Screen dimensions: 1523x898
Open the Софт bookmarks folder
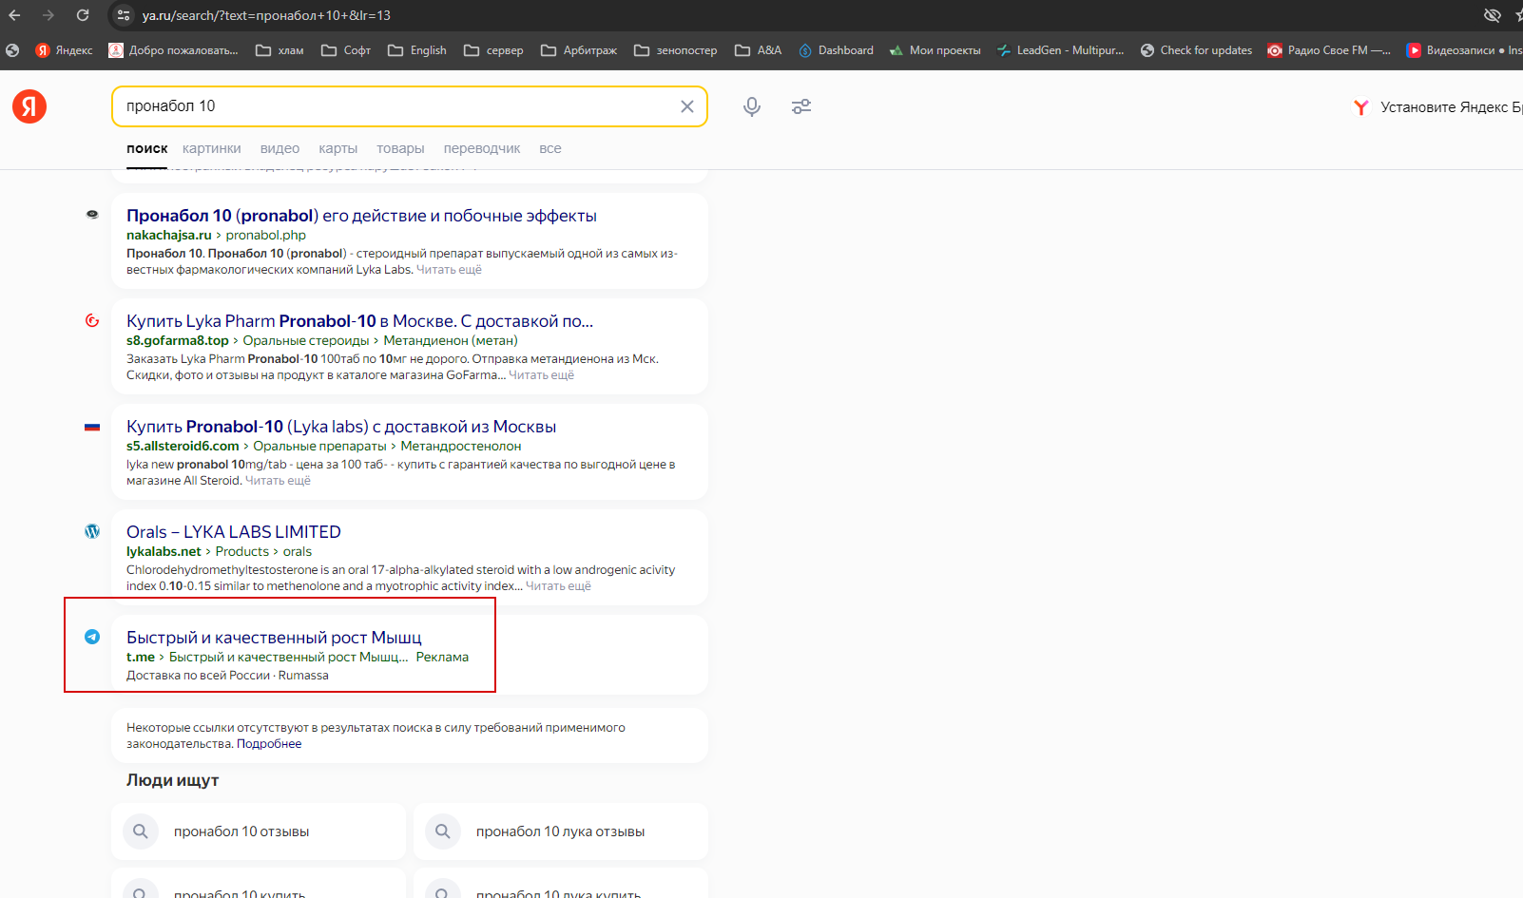pyautogui.click(x=346, y=50)
